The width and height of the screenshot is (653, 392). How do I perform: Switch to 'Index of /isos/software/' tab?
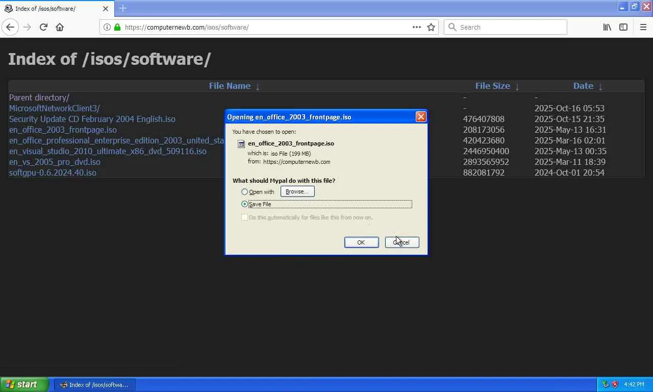point(56,9)
